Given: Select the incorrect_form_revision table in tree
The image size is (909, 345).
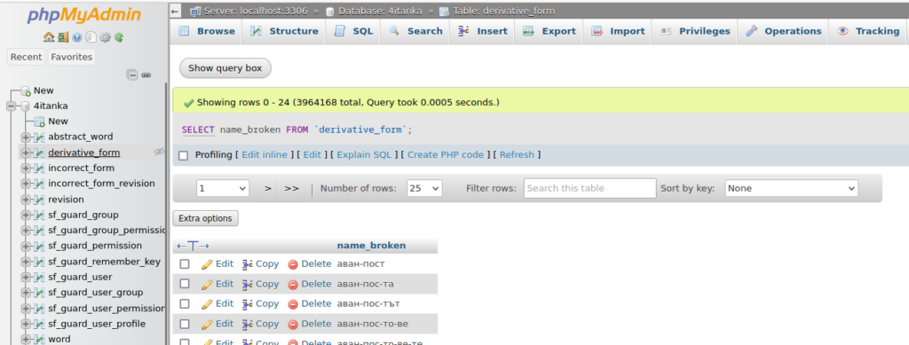Looking at the screenshot, I should tap(101, 184).
